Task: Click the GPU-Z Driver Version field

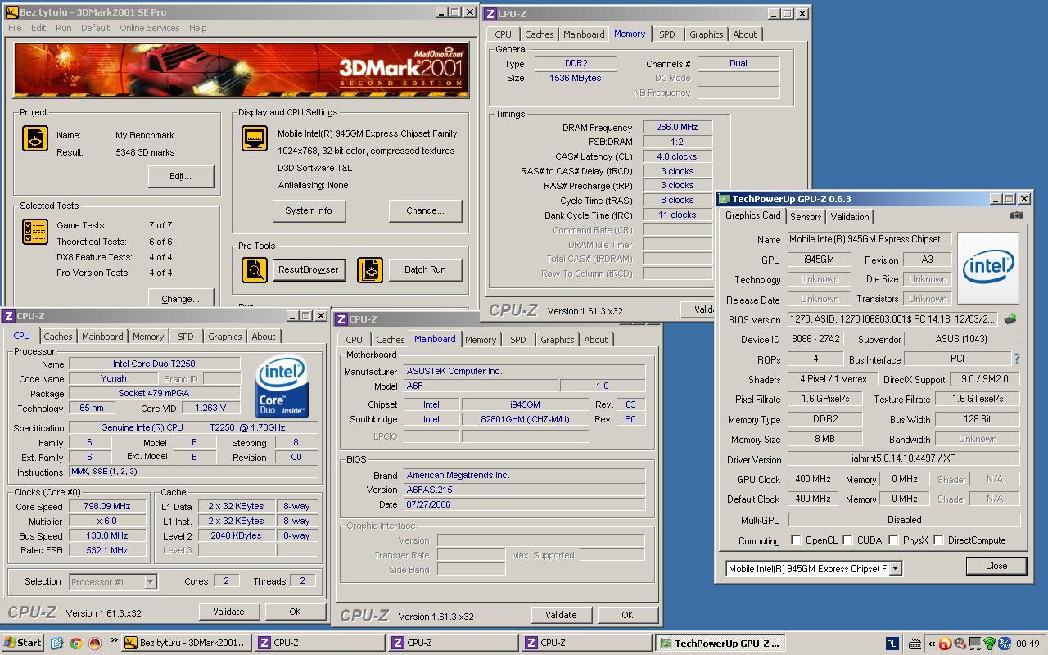Action: click(904, 459)
